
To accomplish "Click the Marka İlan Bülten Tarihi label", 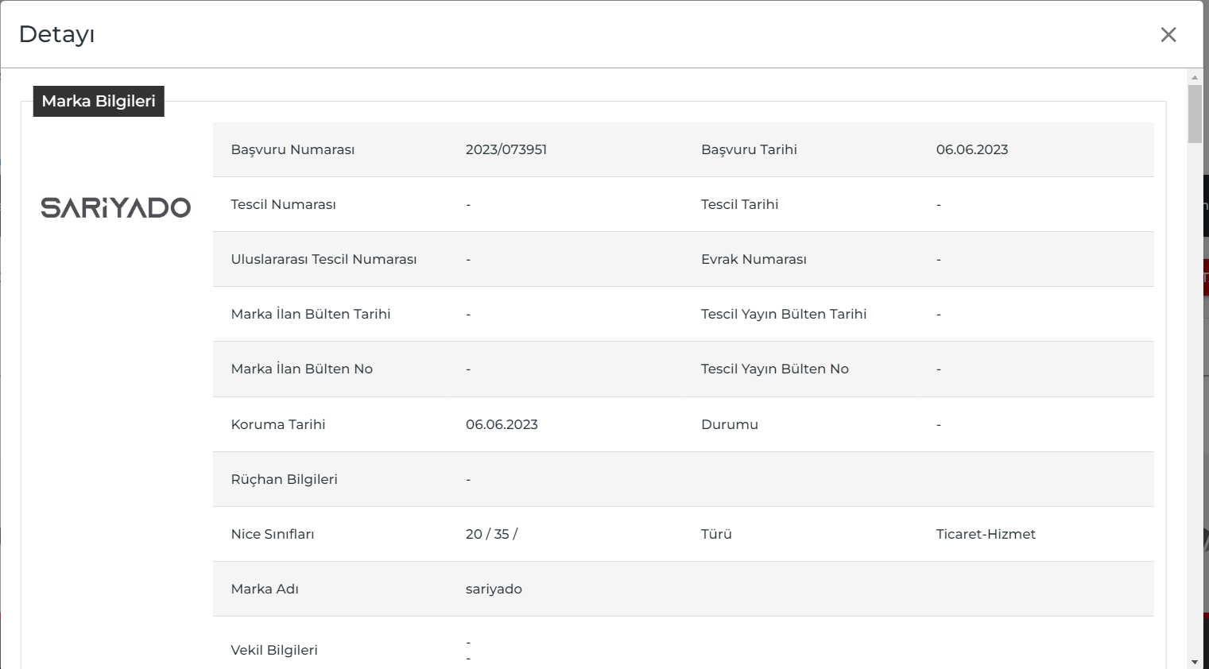I will tap(311, 314).
